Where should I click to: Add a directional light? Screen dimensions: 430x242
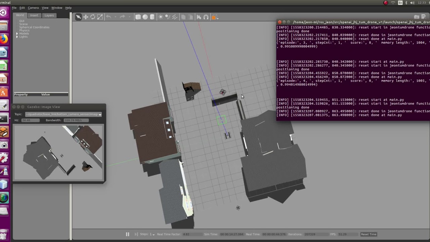pos(175,17)
